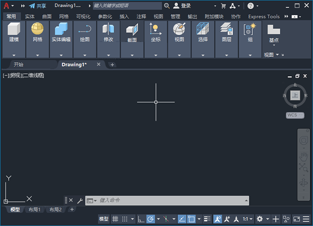Select the pan hand tool in navigation bar
The width and height of the screenshot is (313, 226).
tap(303, 156)
